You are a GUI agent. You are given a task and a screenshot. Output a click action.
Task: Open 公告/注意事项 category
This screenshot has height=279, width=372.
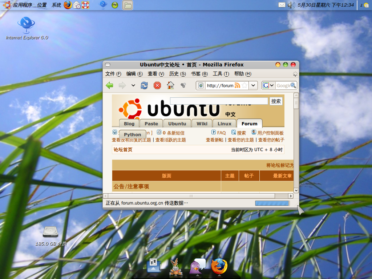pyautogui.click(x=131, y=186)
